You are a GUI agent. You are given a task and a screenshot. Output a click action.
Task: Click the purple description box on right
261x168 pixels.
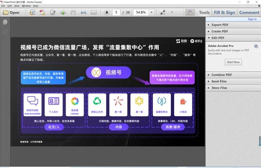click(172, 77)
